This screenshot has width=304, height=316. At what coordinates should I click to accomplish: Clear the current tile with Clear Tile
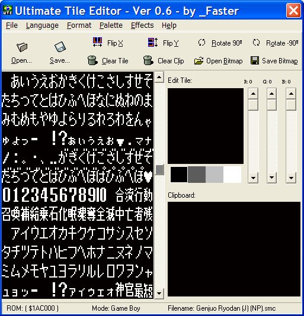coord(108,61)
